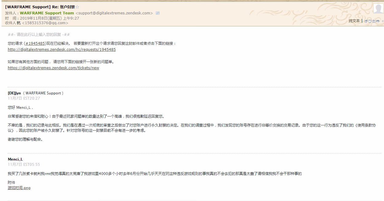
Task: Open sender contact card icon
Action: click(x=158, y=13)
